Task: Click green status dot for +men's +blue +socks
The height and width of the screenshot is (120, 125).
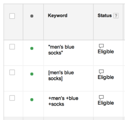Action: tap(32, 100)
